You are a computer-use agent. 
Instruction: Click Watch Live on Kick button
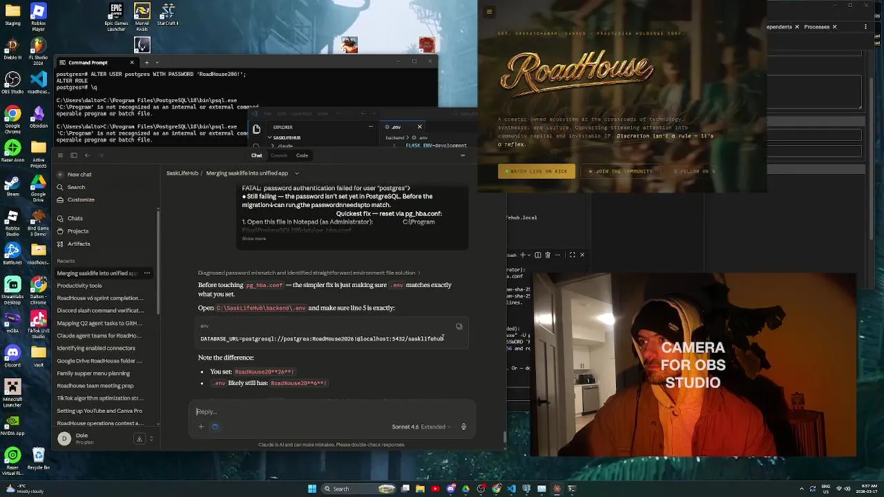[x=536, y=171]
